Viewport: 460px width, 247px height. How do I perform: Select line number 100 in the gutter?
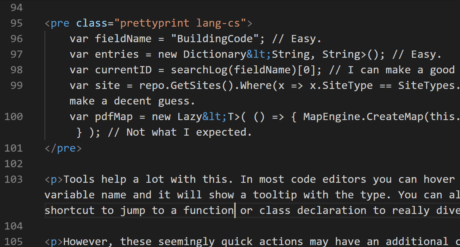tap(13, 117)
